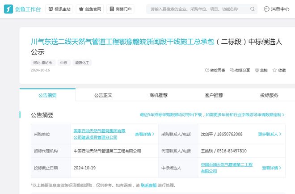Select agency contact 0516-83457810 text
Viewport: 295px width, 194px height.
[x=232, y=151]
